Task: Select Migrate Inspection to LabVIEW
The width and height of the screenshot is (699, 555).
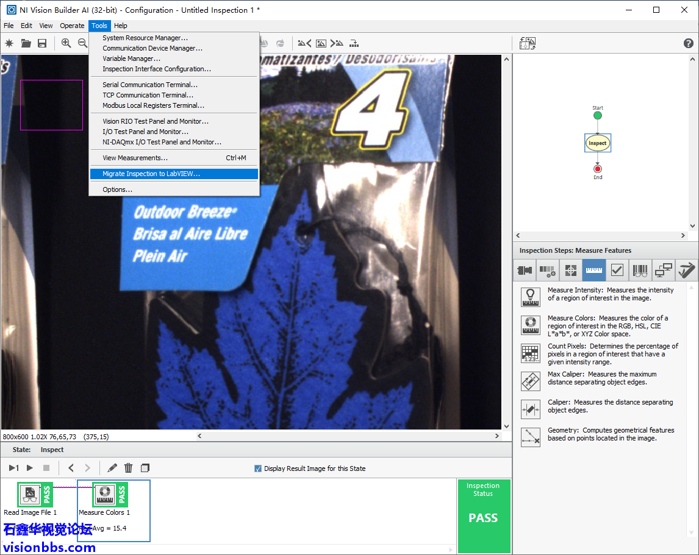Action: [x=174, y=174]
